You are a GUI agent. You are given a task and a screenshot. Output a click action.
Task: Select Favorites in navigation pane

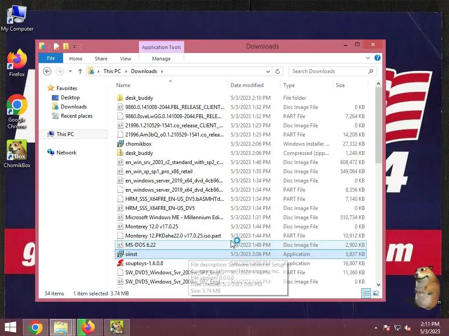(67, 88)
